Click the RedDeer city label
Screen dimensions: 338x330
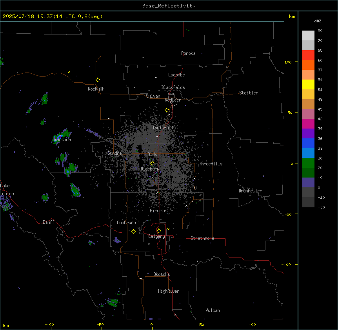point(173,100)
